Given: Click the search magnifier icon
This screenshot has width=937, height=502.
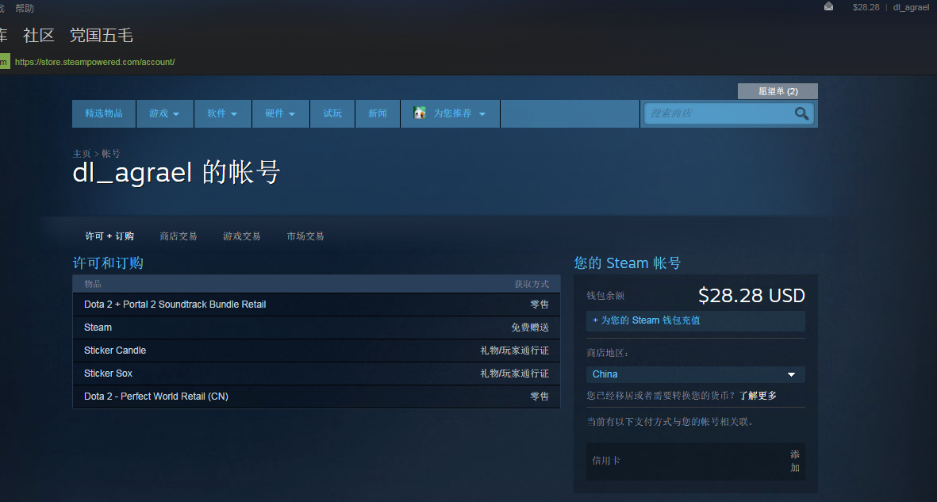Looking at the screenshot, I should pyautogui.click(x=801, y=113).
